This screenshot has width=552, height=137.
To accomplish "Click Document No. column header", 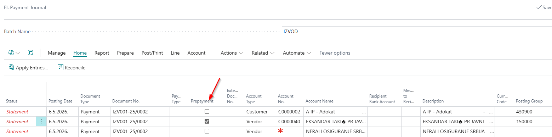I will point(126,101).
